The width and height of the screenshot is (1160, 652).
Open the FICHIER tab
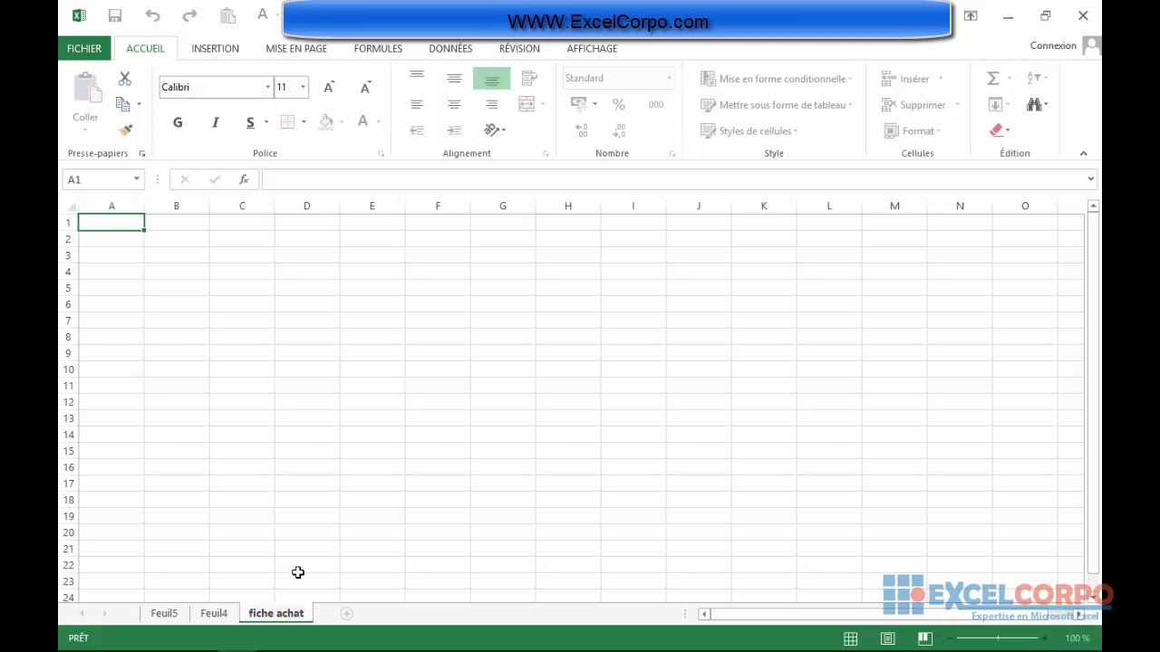point(84,48)
